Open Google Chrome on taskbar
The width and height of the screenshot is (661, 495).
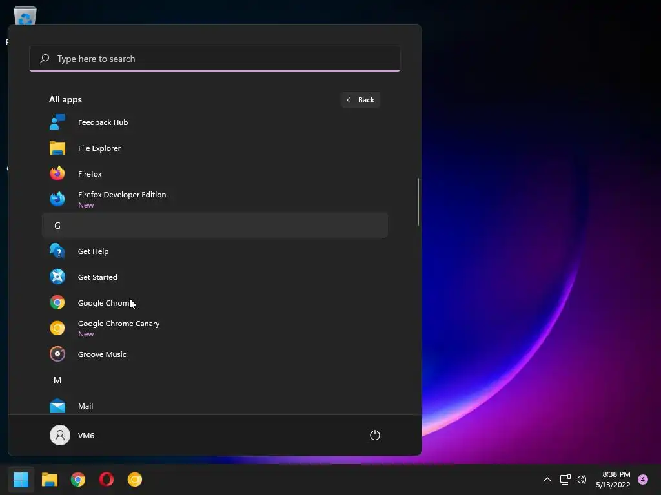pos(78,479)
